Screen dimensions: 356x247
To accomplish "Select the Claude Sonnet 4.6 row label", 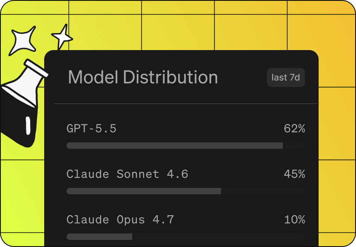I will click(x=127, y=174).
